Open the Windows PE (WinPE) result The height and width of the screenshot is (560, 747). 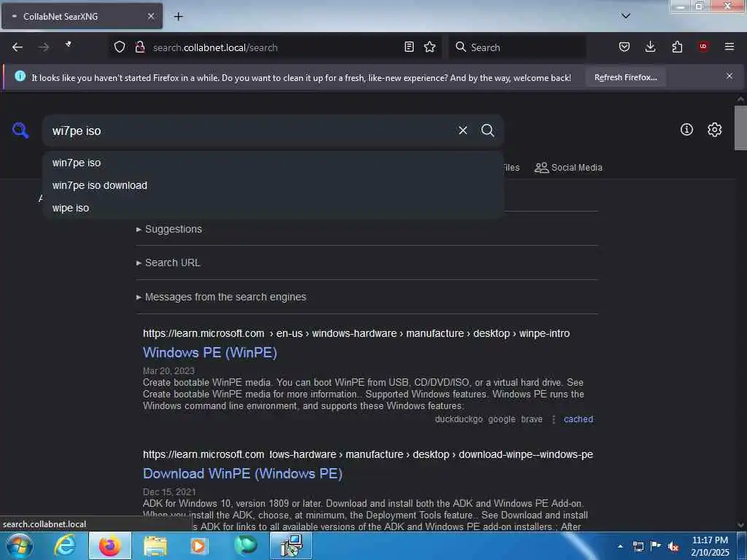pyautogui.click(x=210, y=352)
